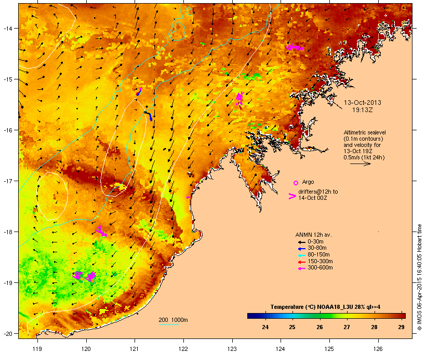426x353 pixels.
Task: Click the red 150-300m legend arrow
Action: tap(302, 262)
